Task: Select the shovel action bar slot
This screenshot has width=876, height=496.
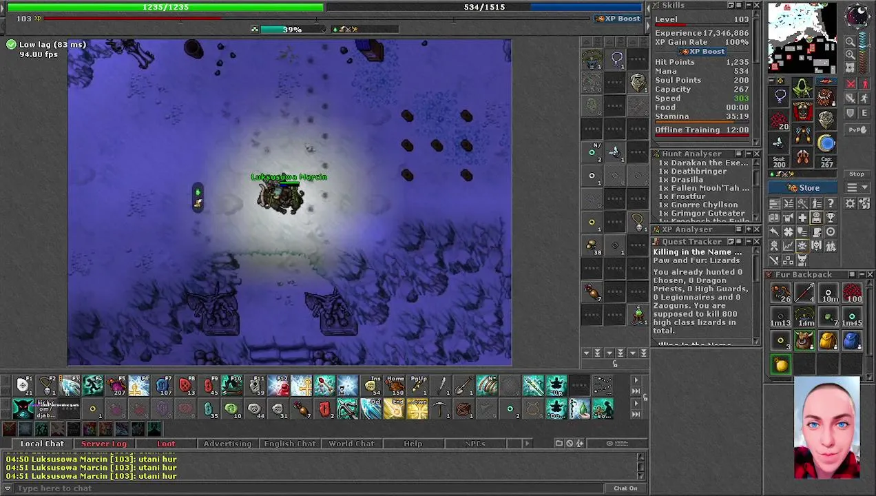Action: (464, 386)
